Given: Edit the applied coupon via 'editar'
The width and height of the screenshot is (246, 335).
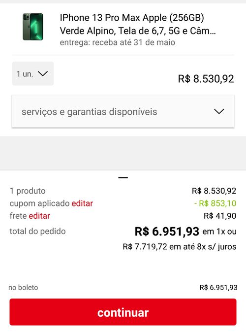Looking at the screenshot, I should [x=82, y=203].
